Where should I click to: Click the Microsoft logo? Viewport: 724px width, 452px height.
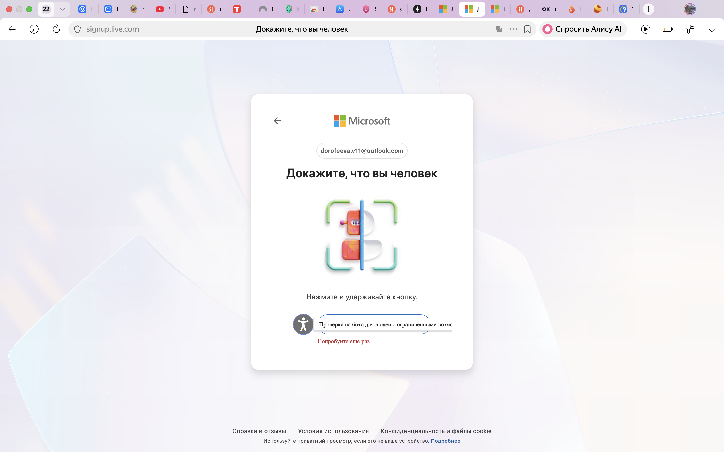click(362, 121)
